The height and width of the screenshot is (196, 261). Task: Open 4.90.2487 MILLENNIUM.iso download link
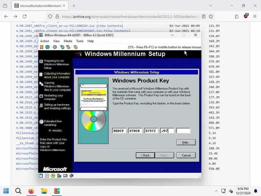pyautogui.click(x=55, y=26)
